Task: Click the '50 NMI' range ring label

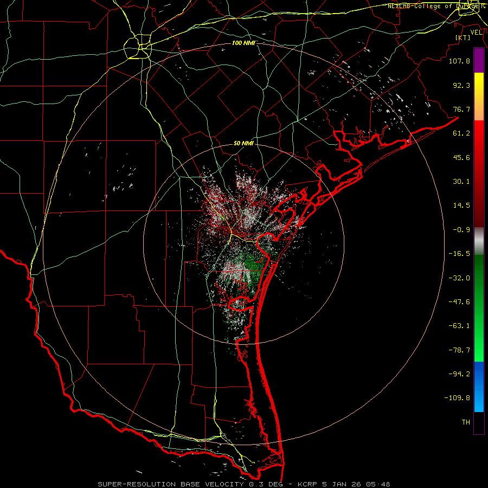Action: coord(243,144)
